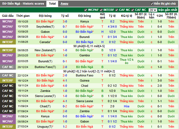The height and width of the screenshot is (129, 179).
Task: Open Seychelles(T) team in 10/10/25 row
Action: (x=45, y=27)
